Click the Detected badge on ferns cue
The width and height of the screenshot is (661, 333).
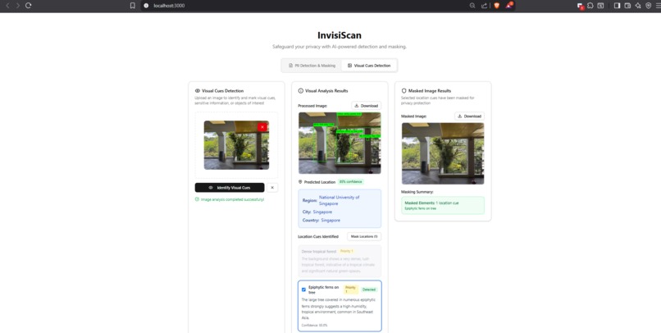[x=369, y=290]
